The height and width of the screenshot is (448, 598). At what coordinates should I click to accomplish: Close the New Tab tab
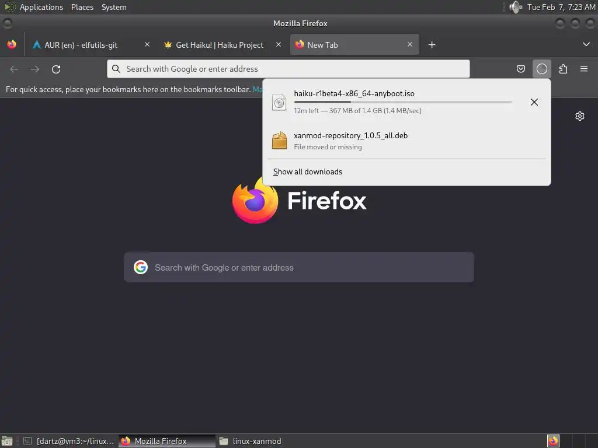pos(410,44)
